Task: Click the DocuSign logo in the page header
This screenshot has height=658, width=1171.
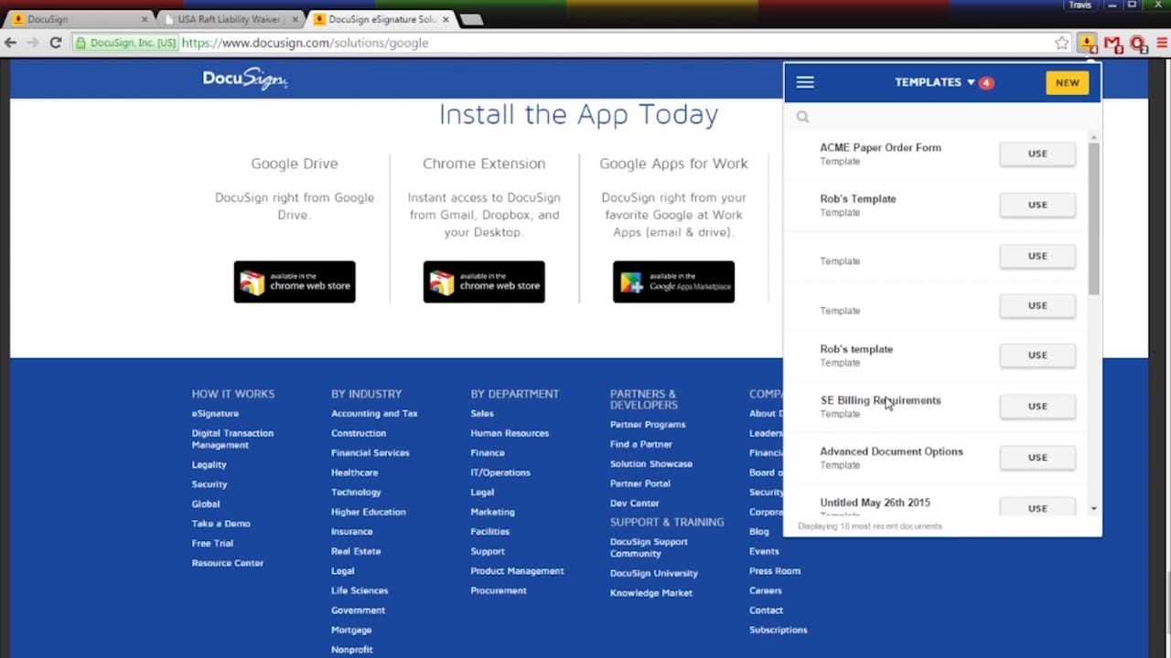Action: point(245,80)
